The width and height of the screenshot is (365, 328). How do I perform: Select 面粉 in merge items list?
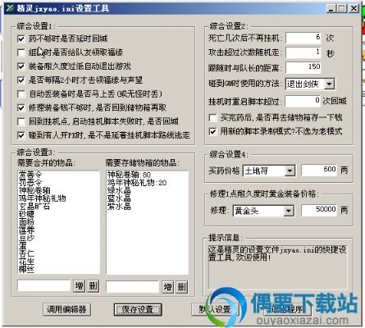pyautogui.click(x=26, y=222)
